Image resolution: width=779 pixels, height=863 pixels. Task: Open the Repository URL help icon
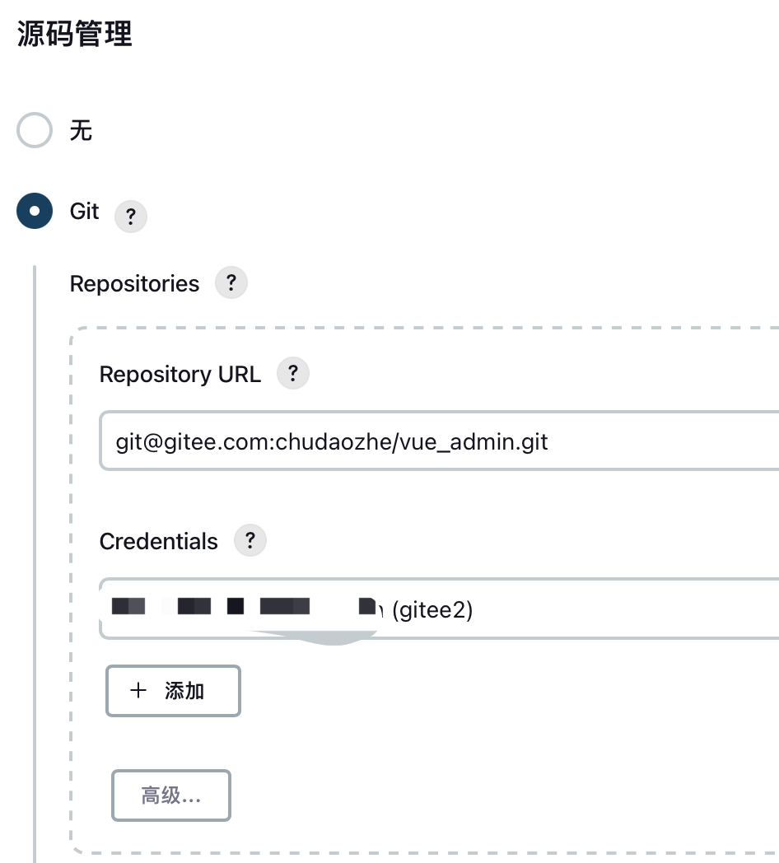click(x=293, y=373)
